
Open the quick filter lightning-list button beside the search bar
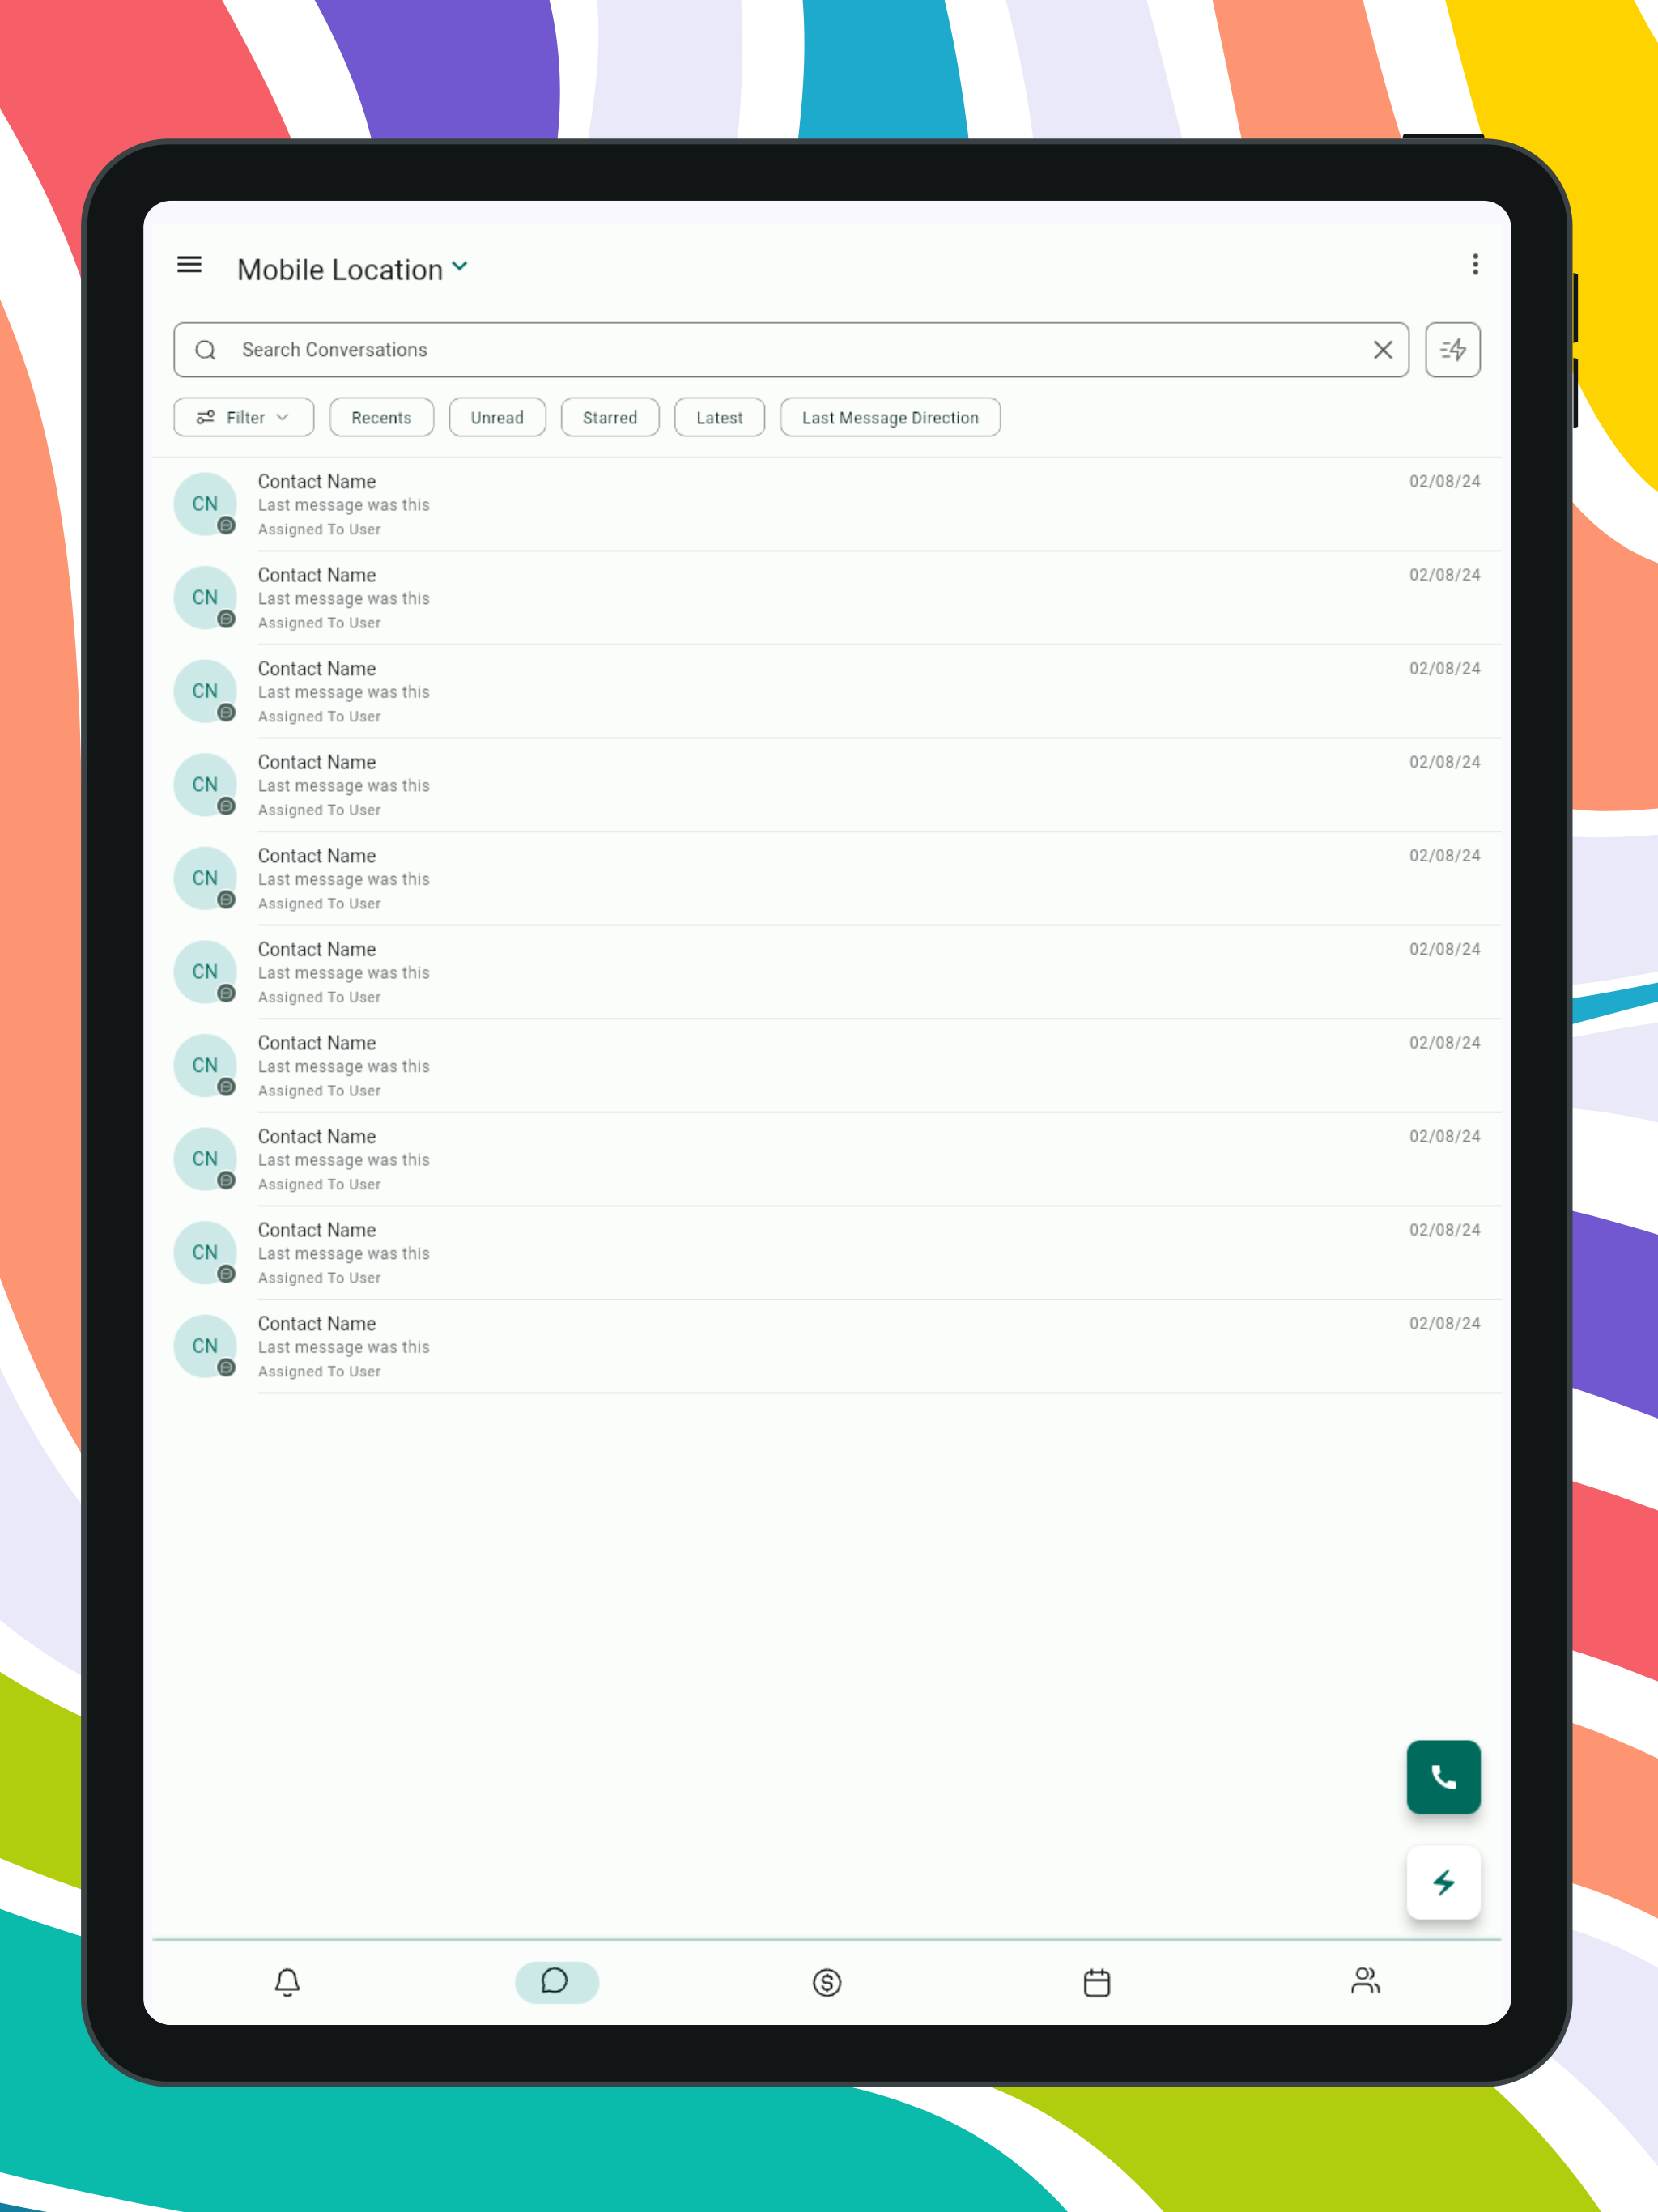1452,350
